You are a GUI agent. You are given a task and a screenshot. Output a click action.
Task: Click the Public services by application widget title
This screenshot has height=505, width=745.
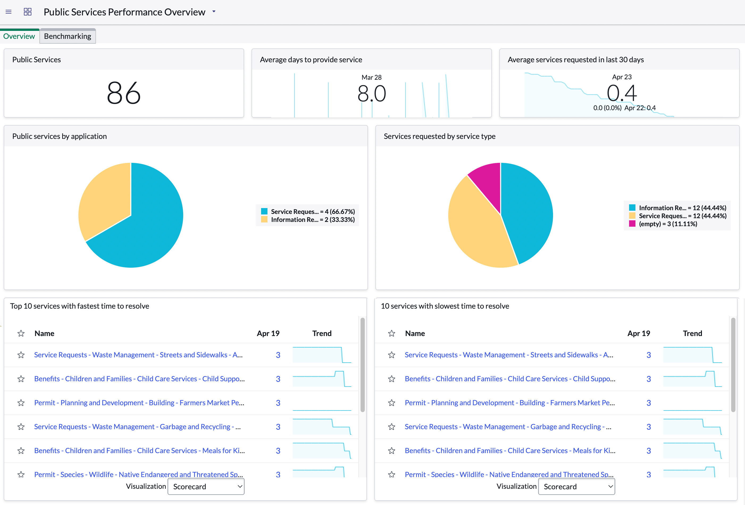click(x=60, y=136)
